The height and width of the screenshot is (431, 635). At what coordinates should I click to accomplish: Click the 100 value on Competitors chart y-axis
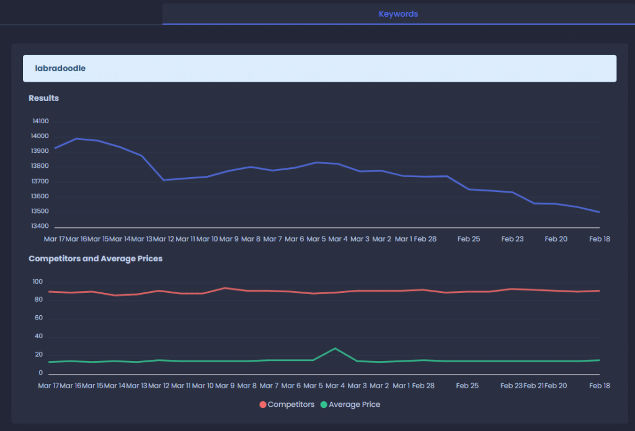tap(38, 282)
